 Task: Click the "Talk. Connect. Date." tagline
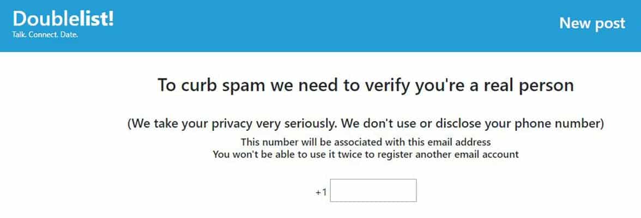(x=45, y=35)
